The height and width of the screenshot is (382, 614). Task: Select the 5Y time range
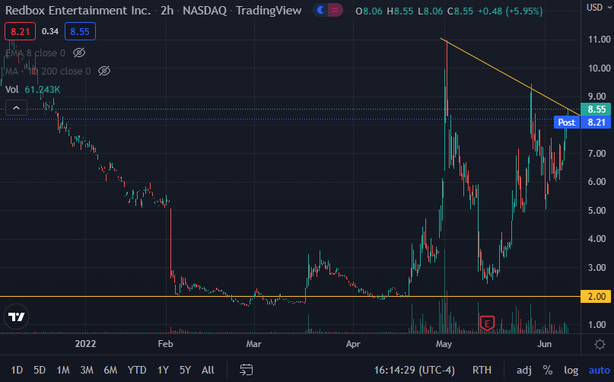pos(185,370)
